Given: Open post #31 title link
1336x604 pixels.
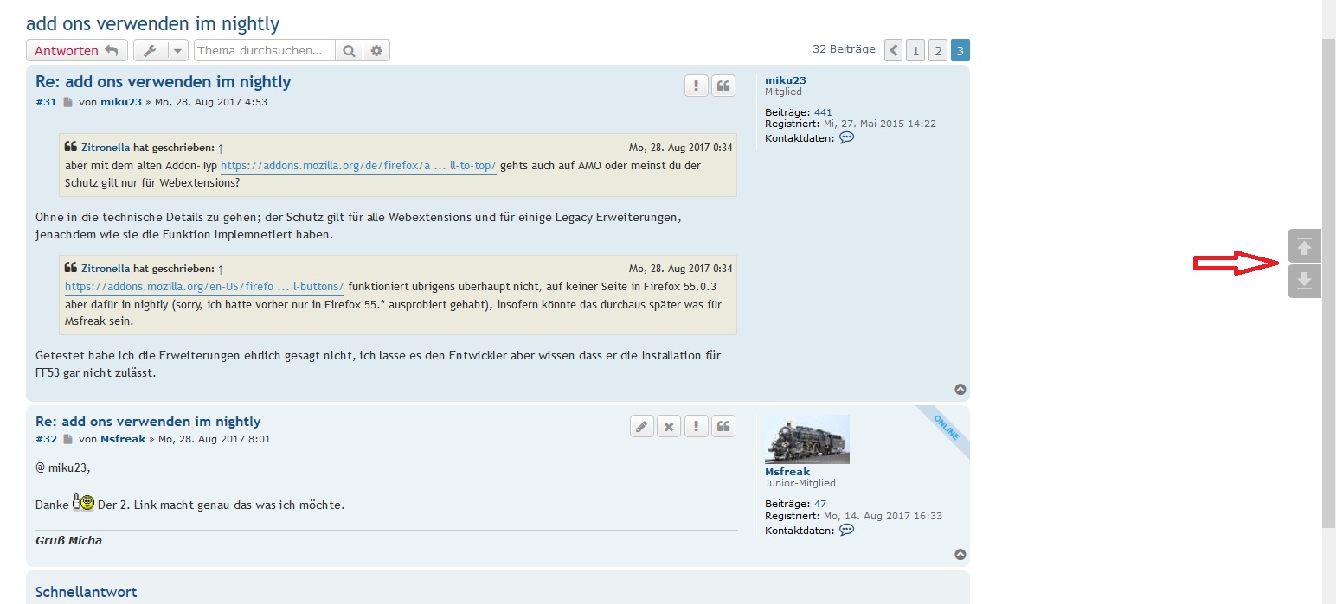Looking at the screenshot, I should click(x=163, y=82).
